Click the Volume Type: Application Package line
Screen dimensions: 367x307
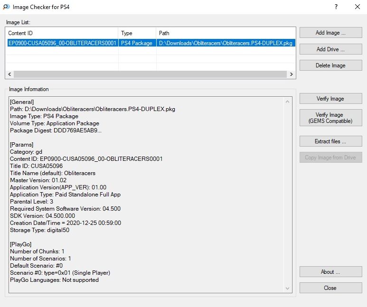[x=55, y=123]
